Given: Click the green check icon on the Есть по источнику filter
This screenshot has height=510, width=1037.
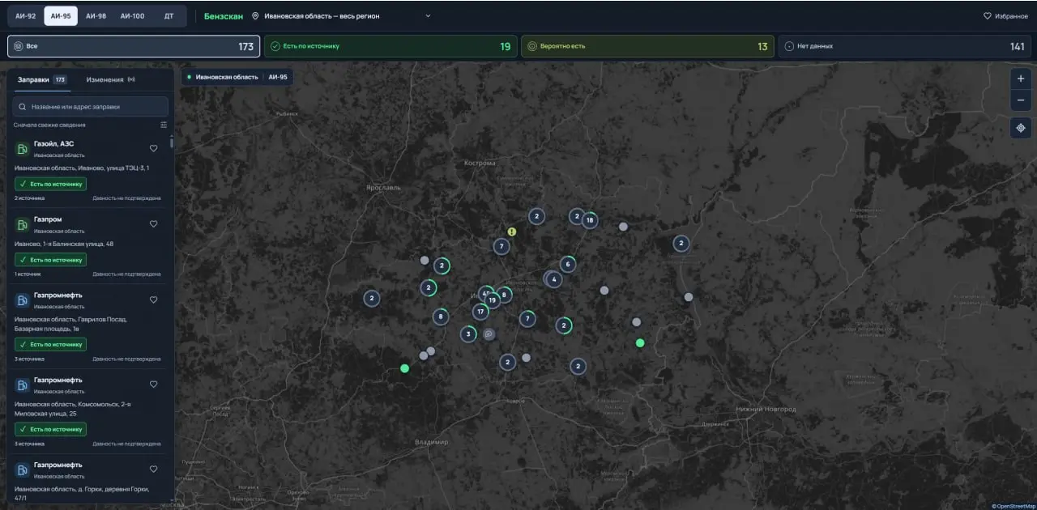Looking at the screenshot, I should [275, 46].
